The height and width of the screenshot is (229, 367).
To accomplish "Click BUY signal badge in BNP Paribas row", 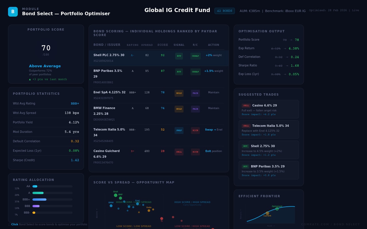I will tap(179, 72).
